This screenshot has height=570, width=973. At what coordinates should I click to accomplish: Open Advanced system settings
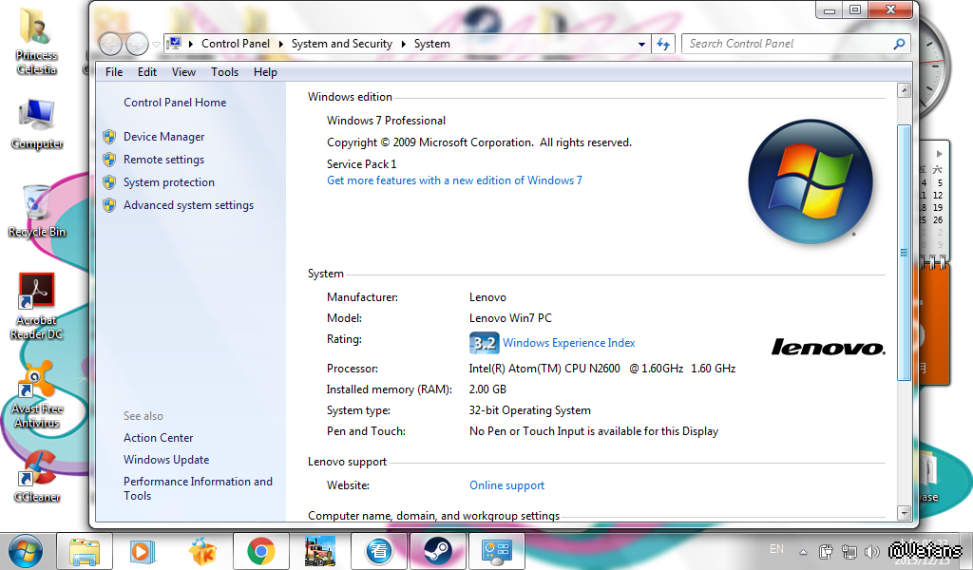click(x=188, y=205)
